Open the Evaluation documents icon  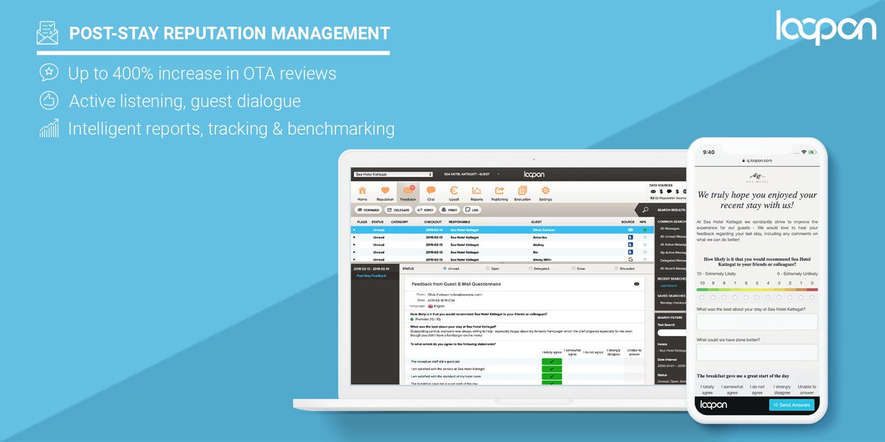coord(522,191)
